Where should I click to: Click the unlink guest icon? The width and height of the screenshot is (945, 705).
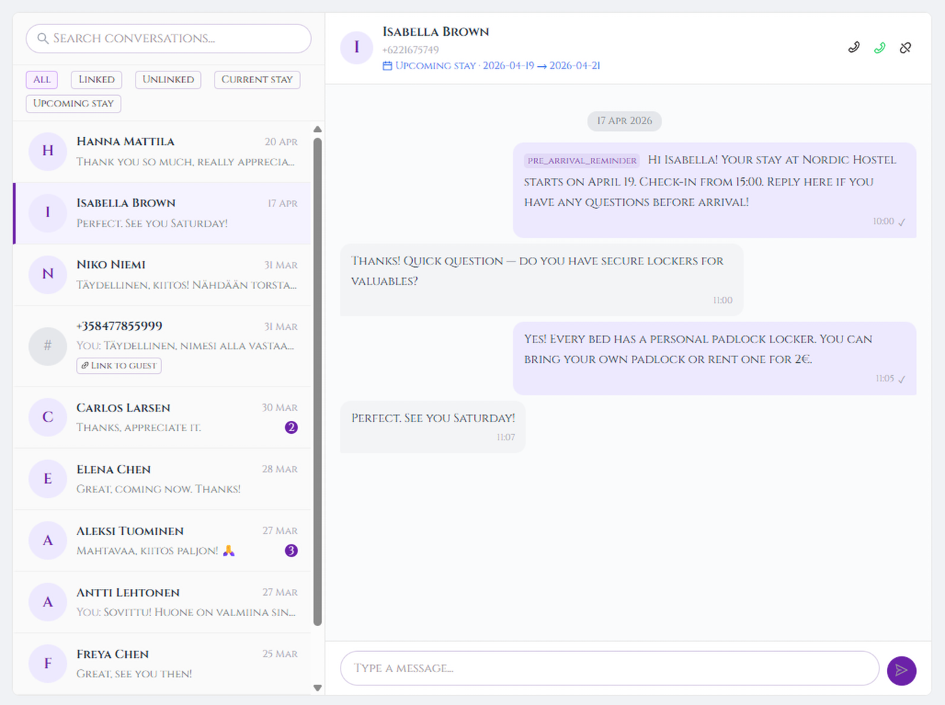point(905,47)
